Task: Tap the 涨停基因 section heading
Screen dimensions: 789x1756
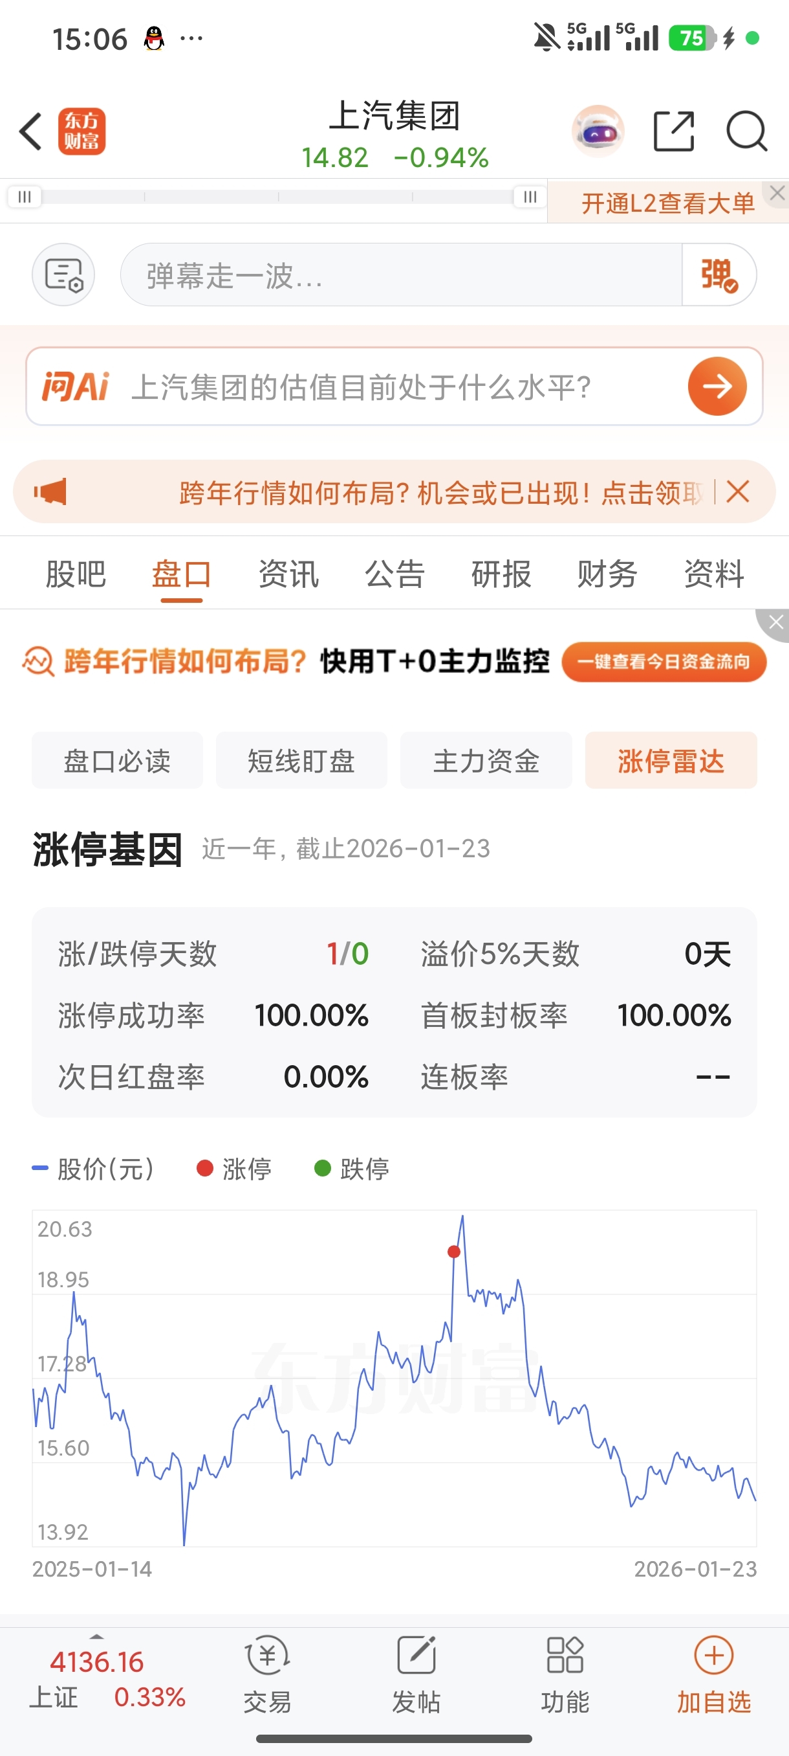Action: point(107,850)
